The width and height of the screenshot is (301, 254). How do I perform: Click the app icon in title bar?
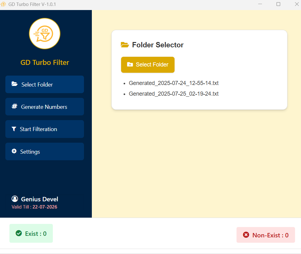[x=3, y=4]
